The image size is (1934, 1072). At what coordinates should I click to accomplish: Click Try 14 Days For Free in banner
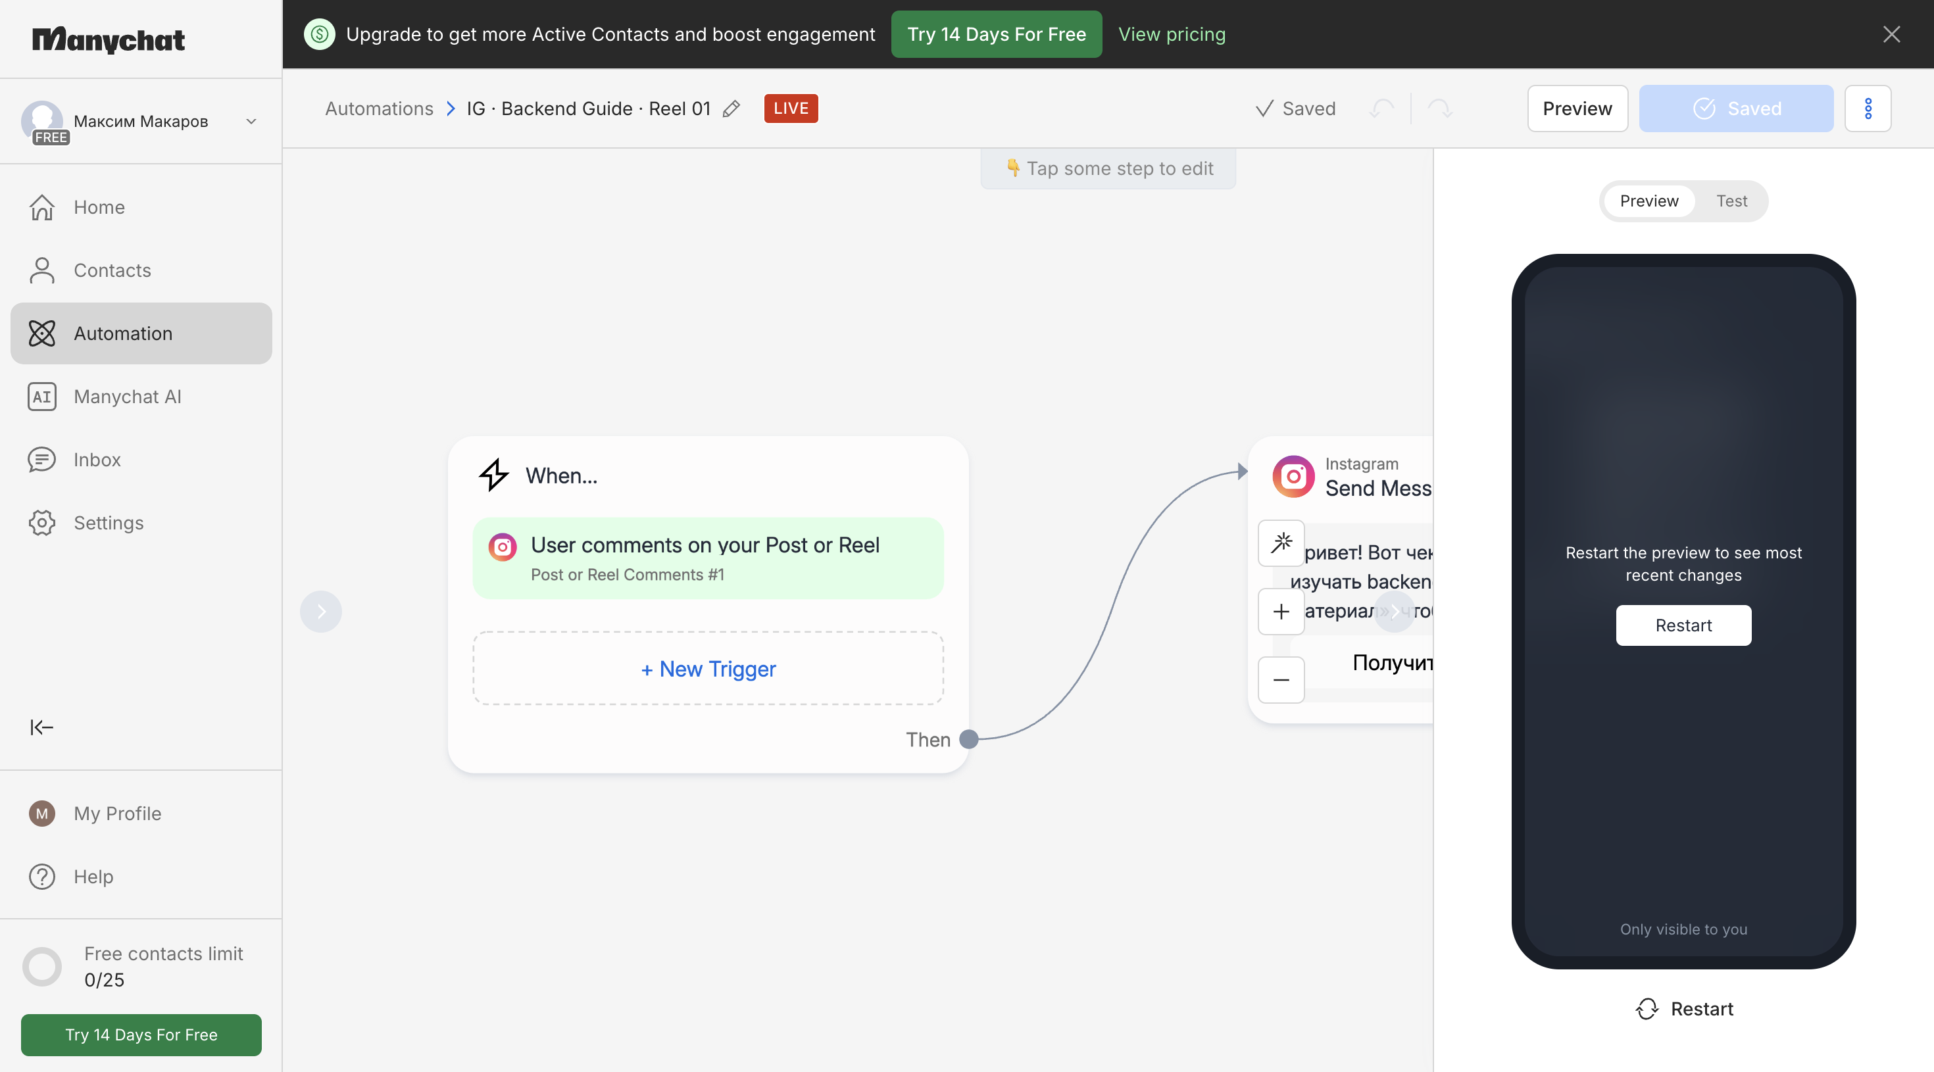pos(997,35)
